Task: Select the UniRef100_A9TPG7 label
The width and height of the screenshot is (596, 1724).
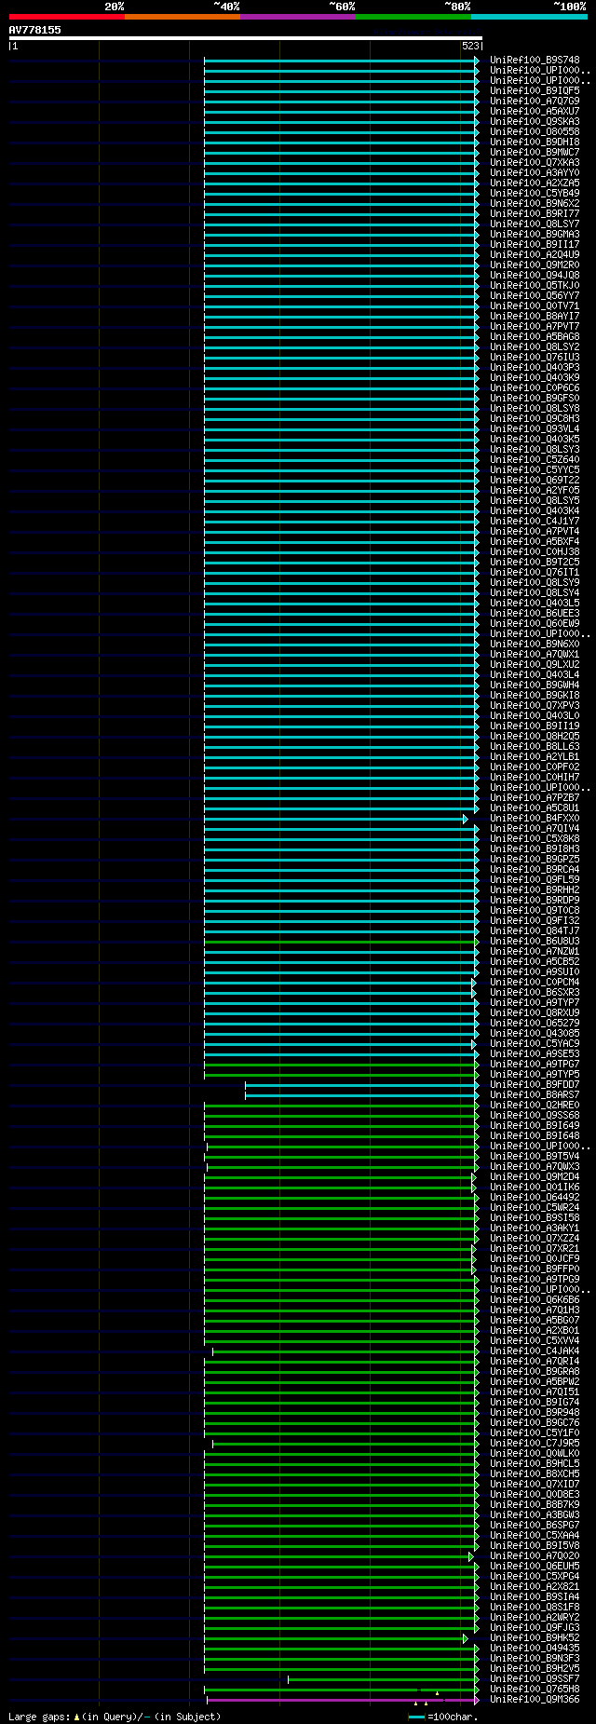Action: coord(535,1065)
